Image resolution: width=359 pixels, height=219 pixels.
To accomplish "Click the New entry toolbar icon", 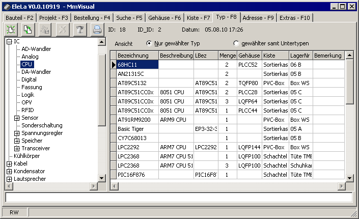I will pos(11,30).
